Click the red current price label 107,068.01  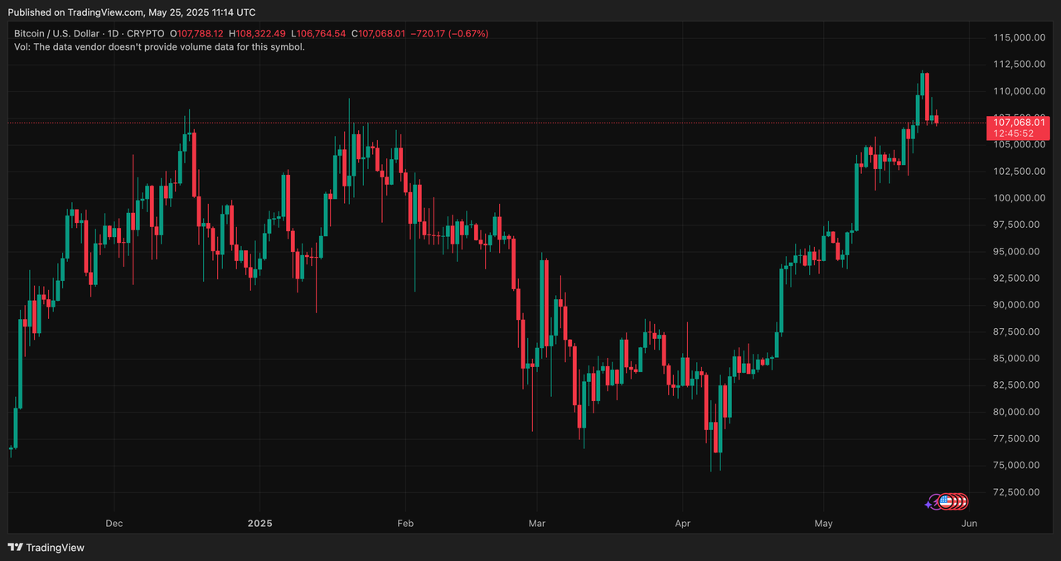(1018, 123)
